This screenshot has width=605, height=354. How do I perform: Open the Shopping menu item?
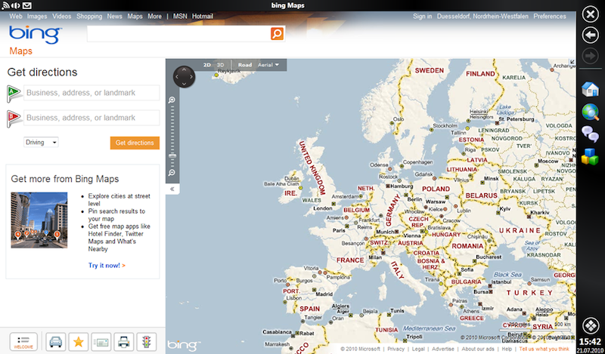[x=89, y=16]
